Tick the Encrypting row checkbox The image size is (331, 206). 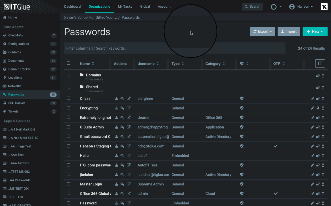click(x=68, y=108)
